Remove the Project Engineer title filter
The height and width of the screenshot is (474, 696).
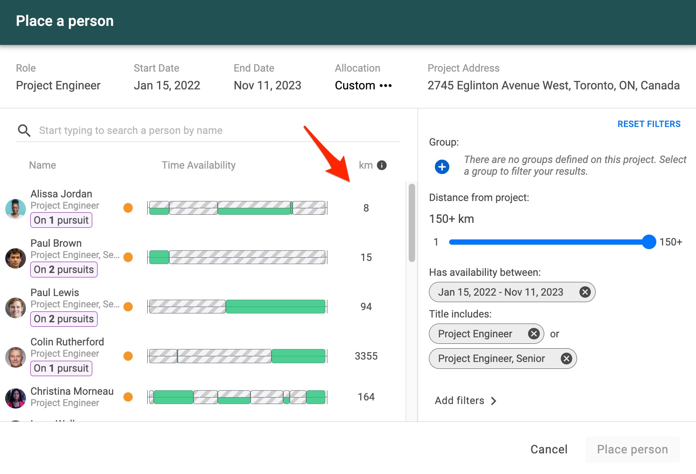coord(534,334)
